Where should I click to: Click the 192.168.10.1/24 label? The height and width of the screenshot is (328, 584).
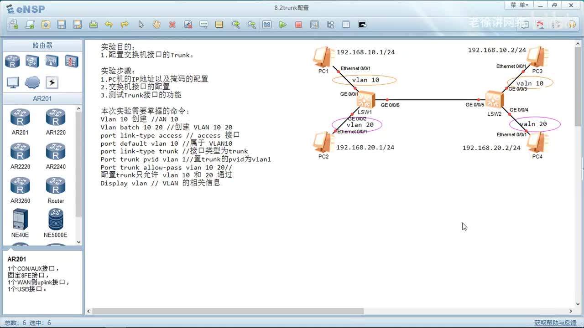366,52
